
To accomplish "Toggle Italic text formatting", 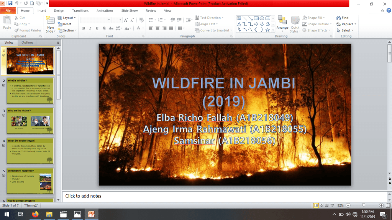I will coord(90,28).
